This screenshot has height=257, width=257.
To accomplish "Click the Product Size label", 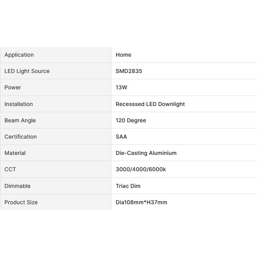I will (21, 202).
